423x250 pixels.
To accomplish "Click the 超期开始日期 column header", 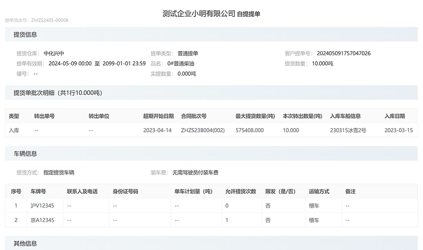I will point(158,116).
